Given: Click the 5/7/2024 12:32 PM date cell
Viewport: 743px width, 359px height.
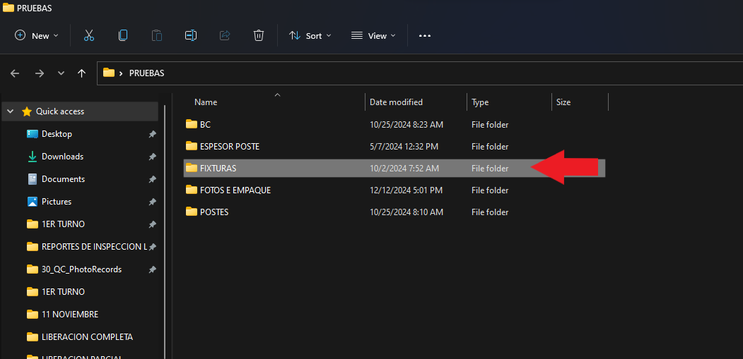Looking at the screenshot, I should point(404,147).
